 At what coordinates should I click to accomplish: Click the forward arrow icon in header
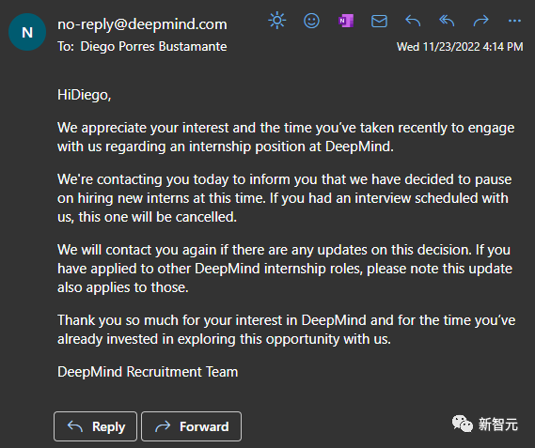(481, 21)
